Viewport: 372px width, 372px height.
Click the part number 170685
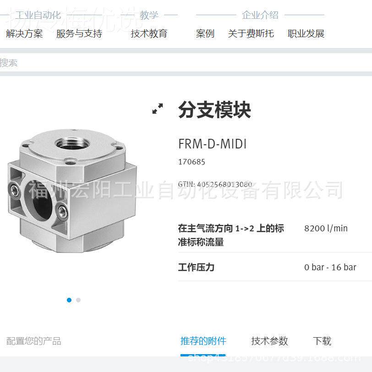(x=191, y=162)
